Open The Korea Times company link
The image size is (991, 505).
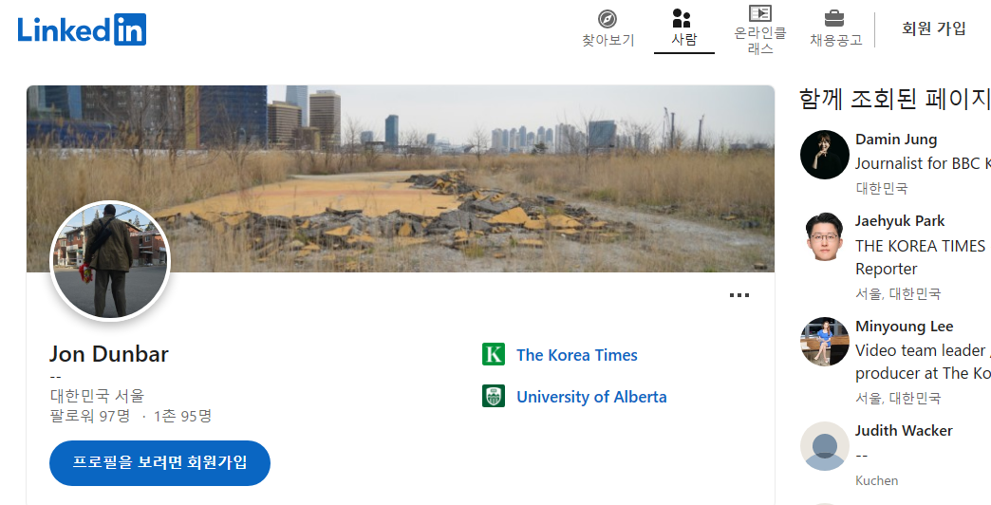click(x=576, y=355)
